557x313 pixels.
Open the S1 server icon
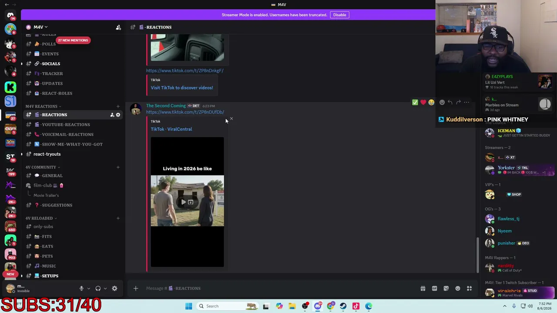10,101
